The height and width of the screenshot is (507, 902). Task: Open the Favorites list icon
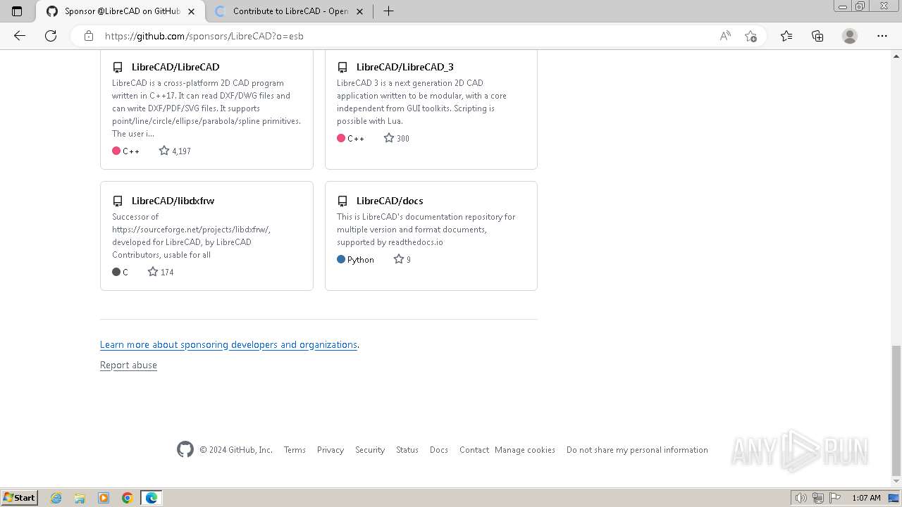(x=786, y=36)
